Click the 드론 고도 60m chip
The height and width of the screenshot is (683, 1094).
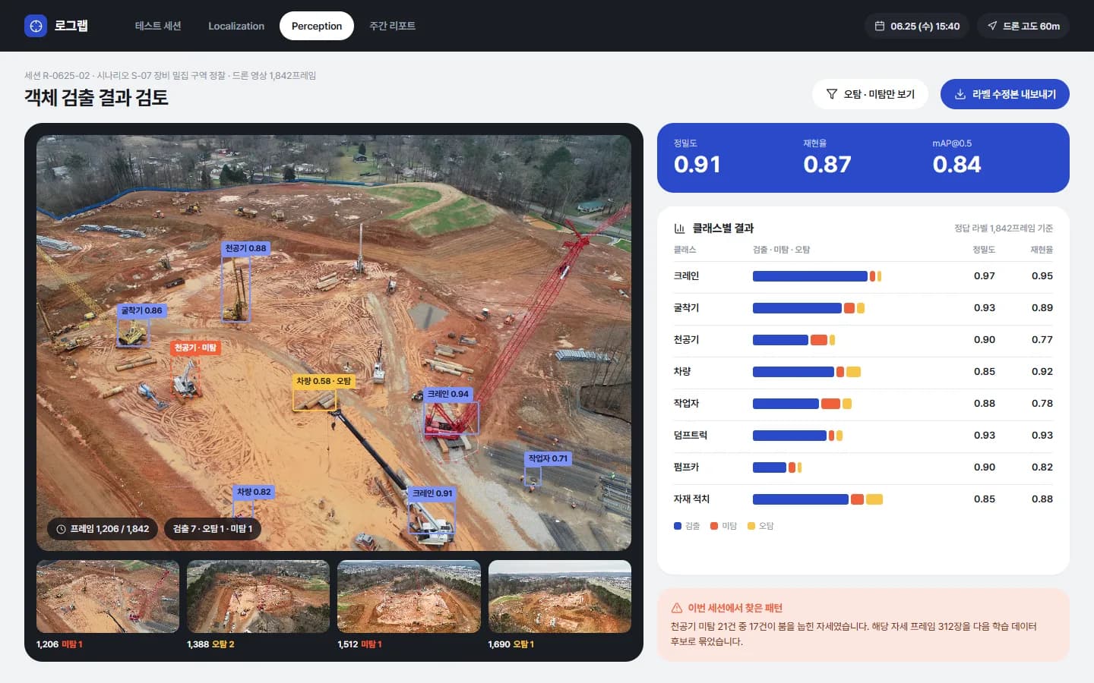[1023, 26]
